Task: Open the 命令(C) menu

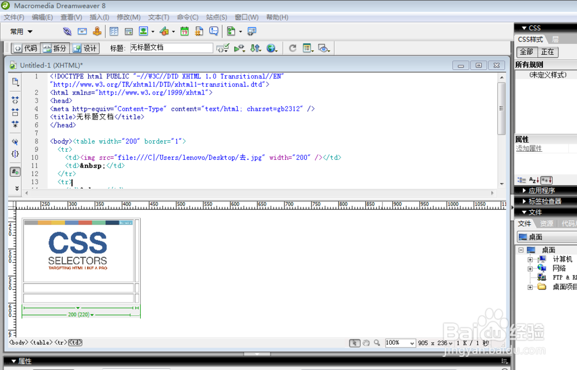Action: point(188,17)
